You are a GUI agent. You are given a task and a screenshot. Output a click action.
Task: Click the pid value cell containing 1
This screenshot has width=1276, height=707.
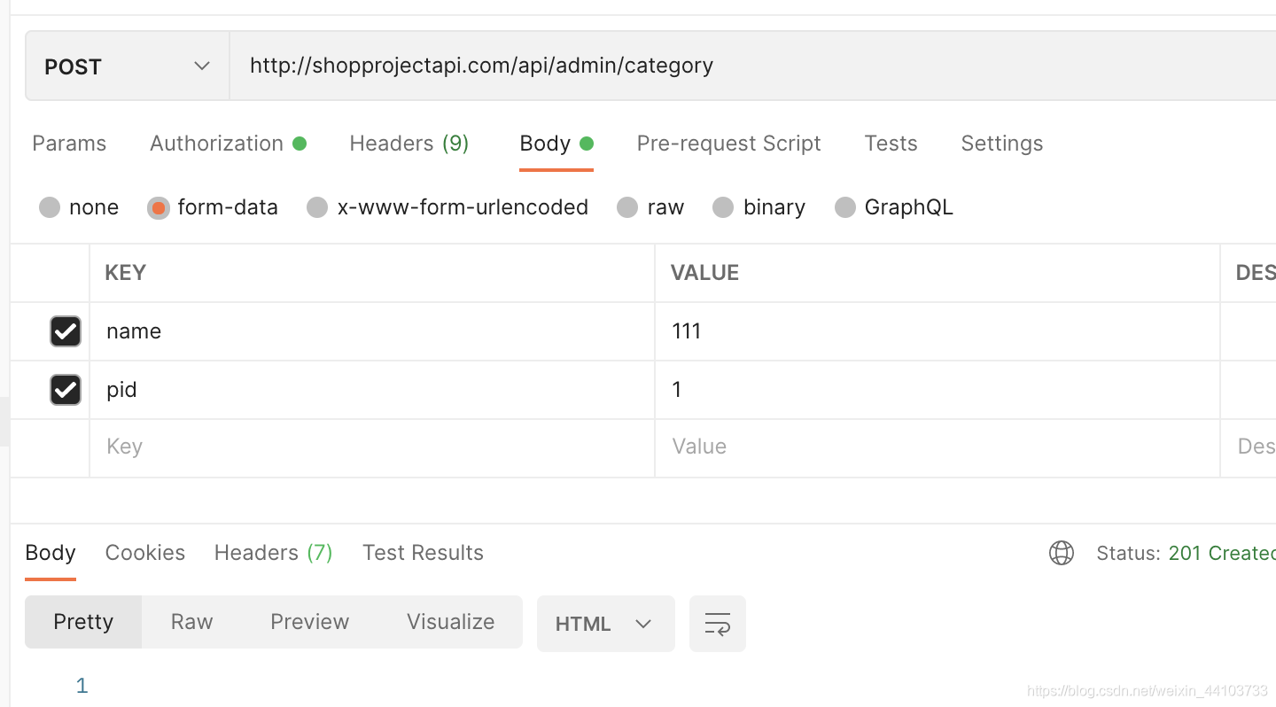pos(938,390)
